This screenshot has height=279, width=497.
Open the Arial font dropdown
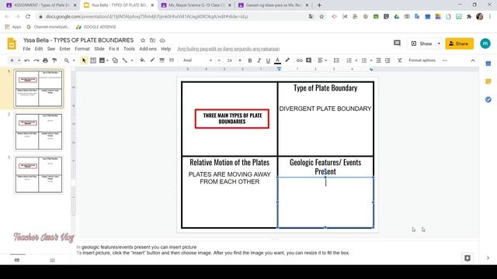pos(197,60)
